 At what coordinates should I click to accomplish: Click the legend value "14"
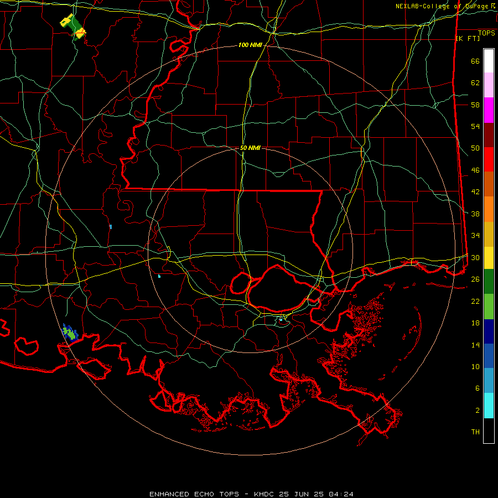[x=475, y=345]
